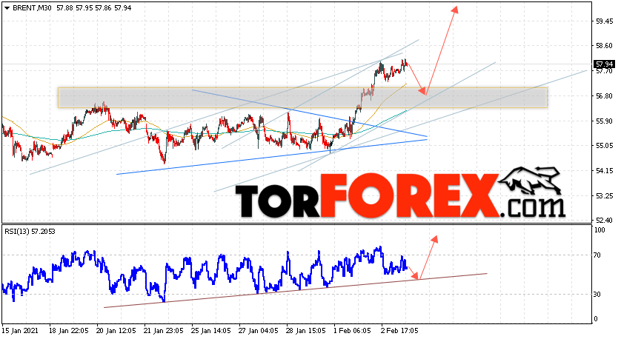Select the BRENT,M30 symbol label
This screenshot has height=339, width=621.
(x=32, y=8)
